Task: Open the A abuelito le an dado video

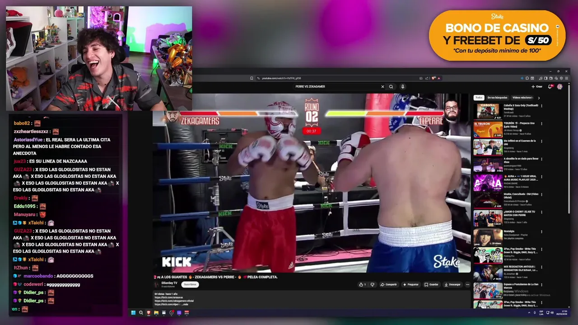Action: [x=488, y=165]
